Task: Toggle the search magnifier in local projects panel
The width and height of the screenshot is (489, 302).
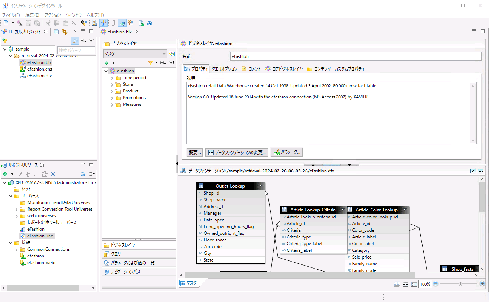Action: click(75, 41)
